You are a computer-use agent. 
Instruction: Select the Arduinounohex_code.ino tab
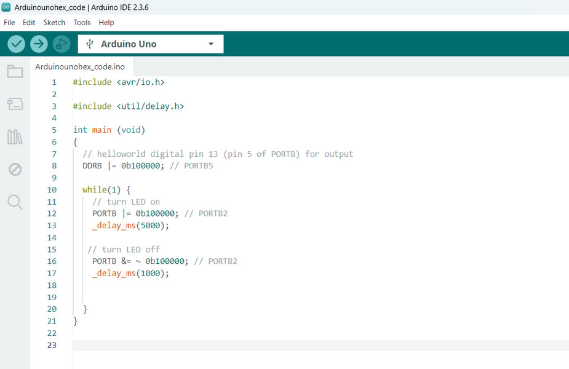coord(80,66)
